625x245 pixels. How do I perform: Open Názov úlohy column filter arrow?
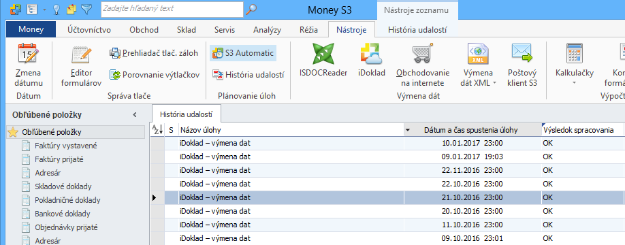(x=407, y=130)
